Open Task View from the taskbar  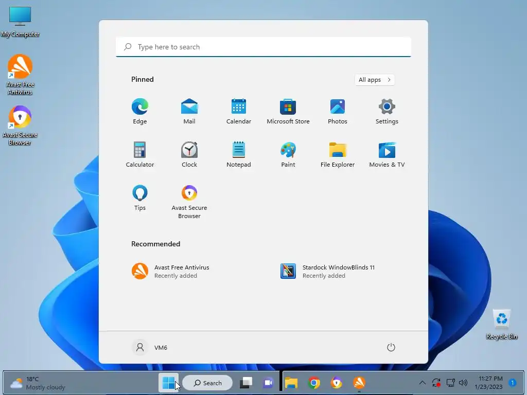pos(246,383)
